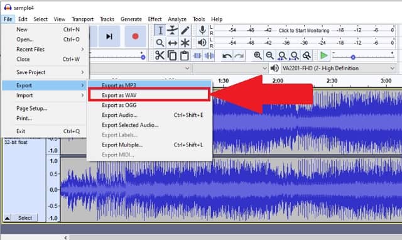Open the Effect menu
402x240 pixels.
coord(155,19)
